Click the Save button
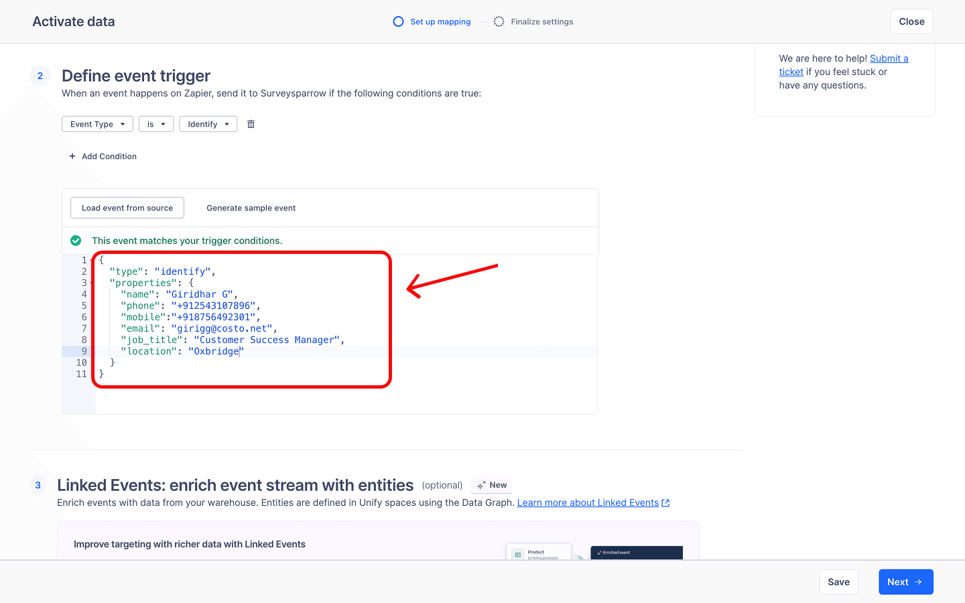Screen dimensions: 965x603 (838, 582)
